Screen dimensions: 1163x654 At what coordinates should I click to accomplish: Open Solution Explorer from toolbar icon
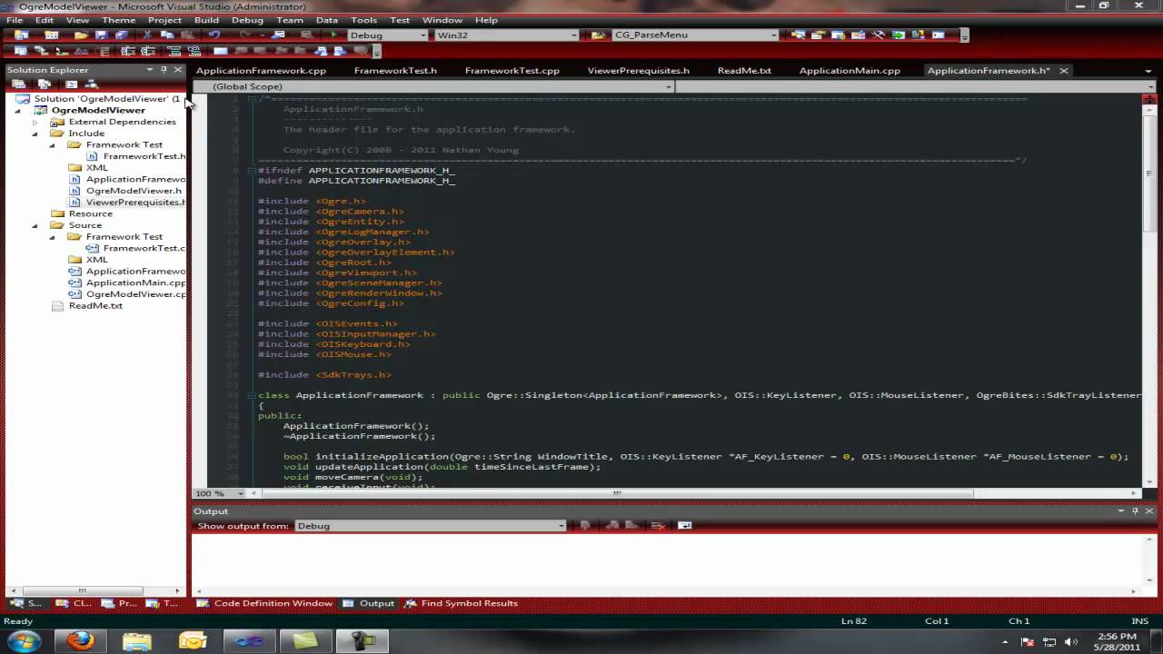click(798, 35)
